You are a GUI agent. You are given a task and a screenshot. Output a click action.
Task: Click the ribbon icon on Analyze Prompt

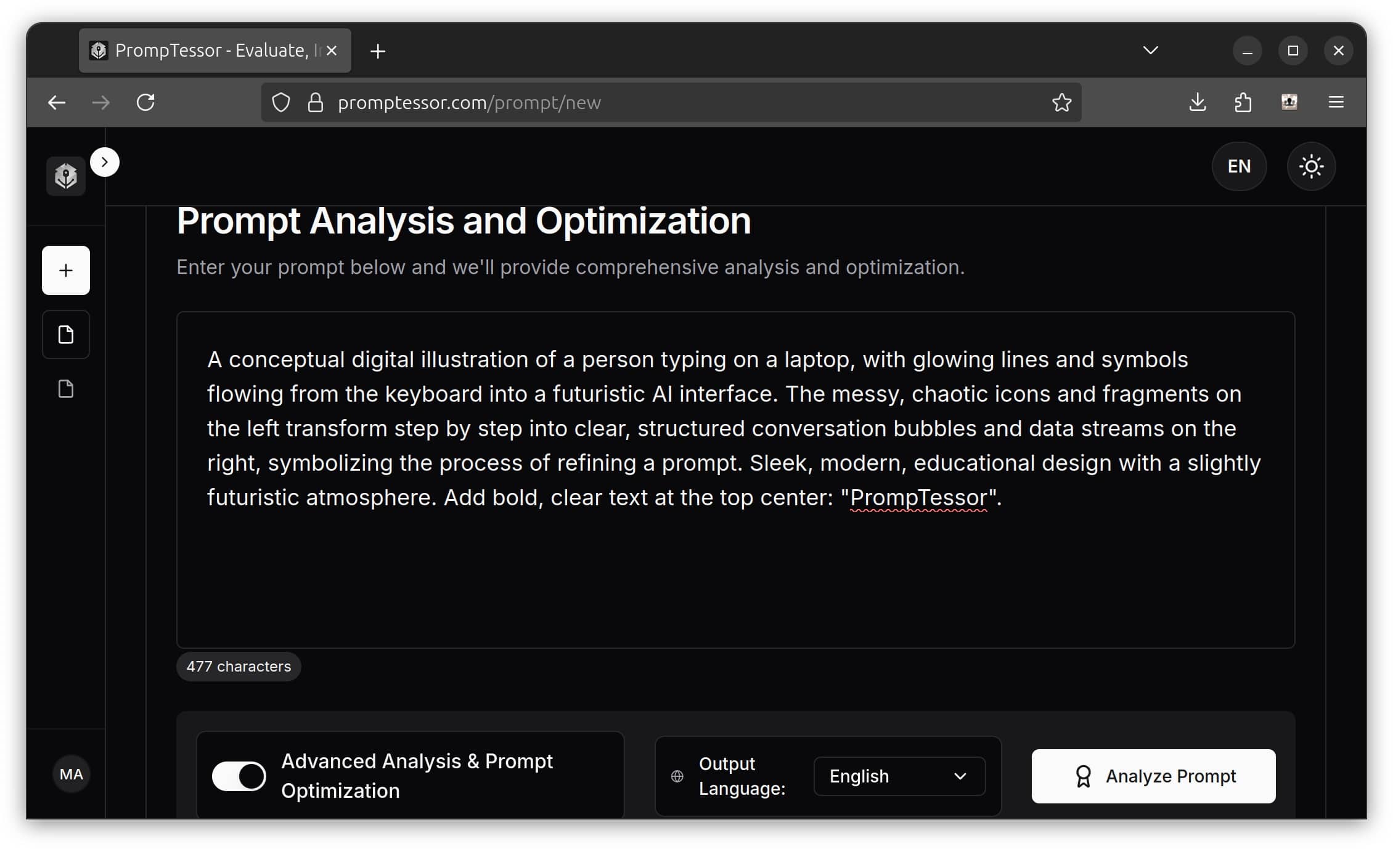pos(1083,776)
